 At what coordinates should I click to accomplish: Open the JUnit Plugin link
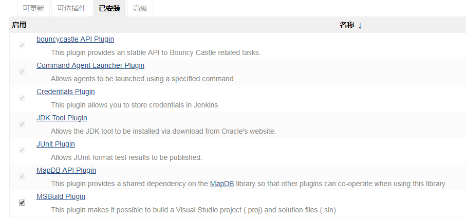(55, 144)
